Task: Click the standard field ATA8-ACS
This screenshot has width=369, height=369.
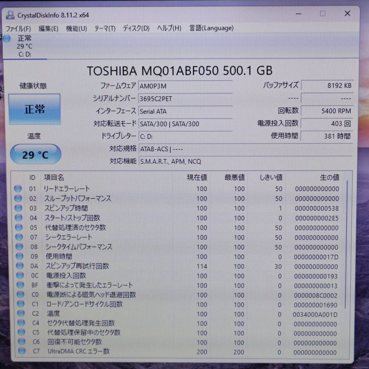Action: (246, 149)
